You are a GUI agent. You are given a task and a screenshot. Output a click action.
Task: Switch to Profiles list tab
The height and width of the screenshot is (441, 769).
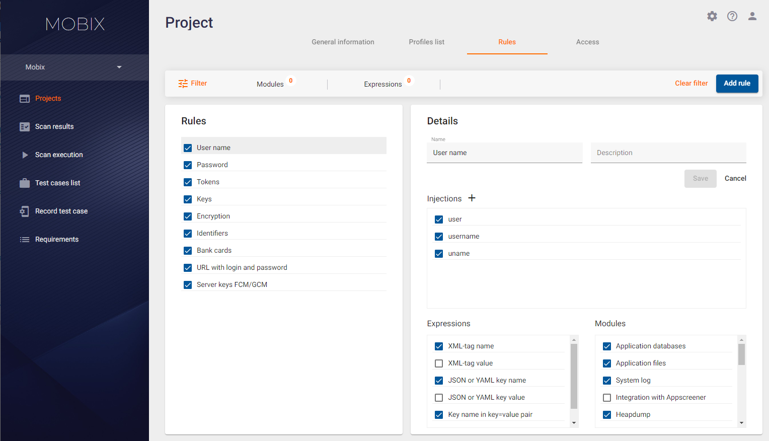pyautogui.click(x=427, y=42)
